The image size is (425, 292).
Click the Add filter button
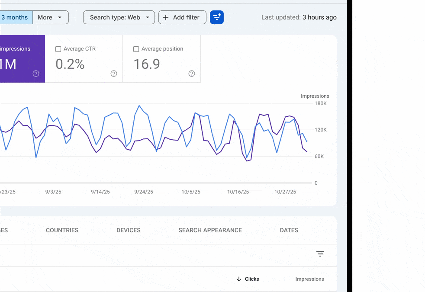[x=182, y=17]
